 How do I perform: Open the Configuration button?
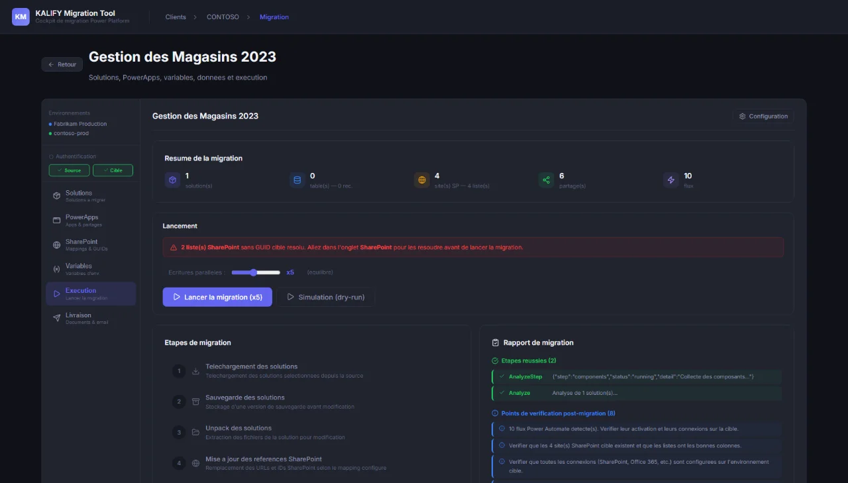[x=763, y=116]
